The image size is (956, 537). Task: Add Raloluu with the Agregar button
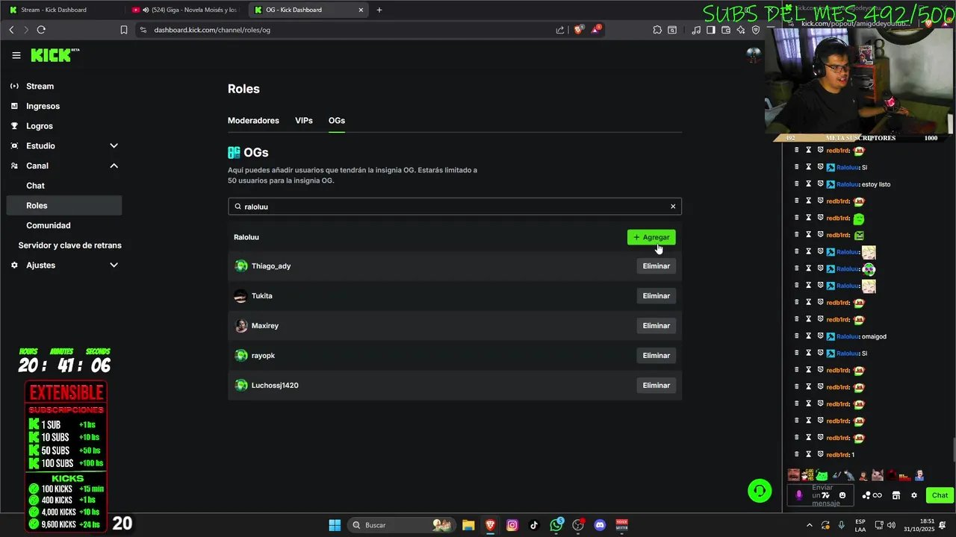pyautogui.click(x=651, y=237)
